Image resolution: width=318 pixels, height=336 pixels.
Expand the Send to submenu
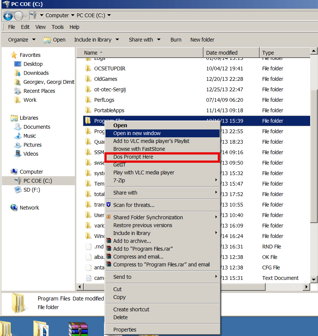tap(216, 277)
